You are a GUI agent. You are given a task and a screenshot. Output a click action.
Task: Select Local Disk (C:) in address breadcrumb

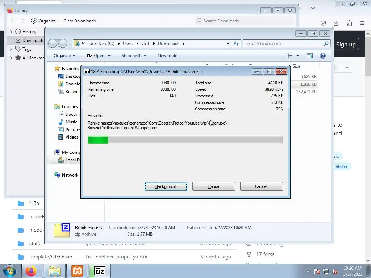pyautogui.click(x=101, y=43)
